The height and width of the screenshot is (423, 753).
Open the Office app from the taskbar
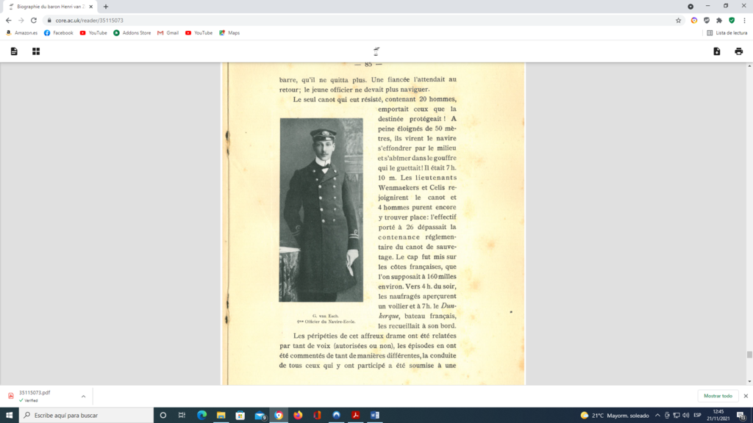click(x=317, y=416)
